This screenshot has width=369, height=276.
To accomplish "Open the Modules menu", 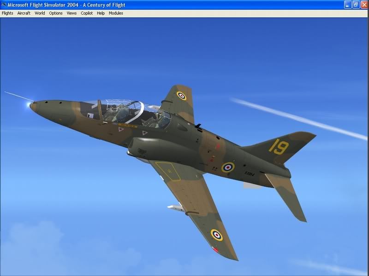I will (x=116, y=13).
